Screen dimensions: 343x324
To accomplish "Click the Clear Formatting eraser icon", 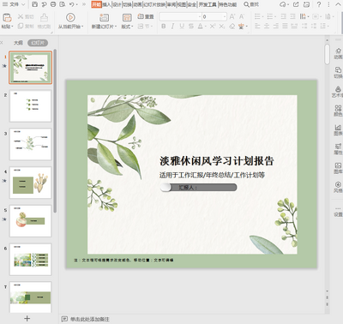I will (x=232, y=27).
